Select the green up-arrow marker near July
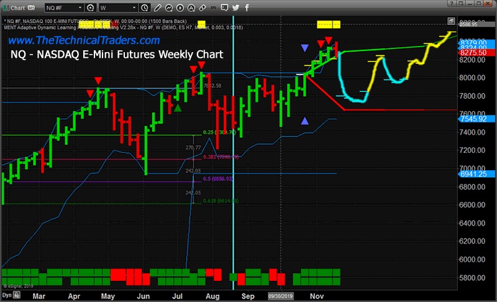 pos(178,108)
